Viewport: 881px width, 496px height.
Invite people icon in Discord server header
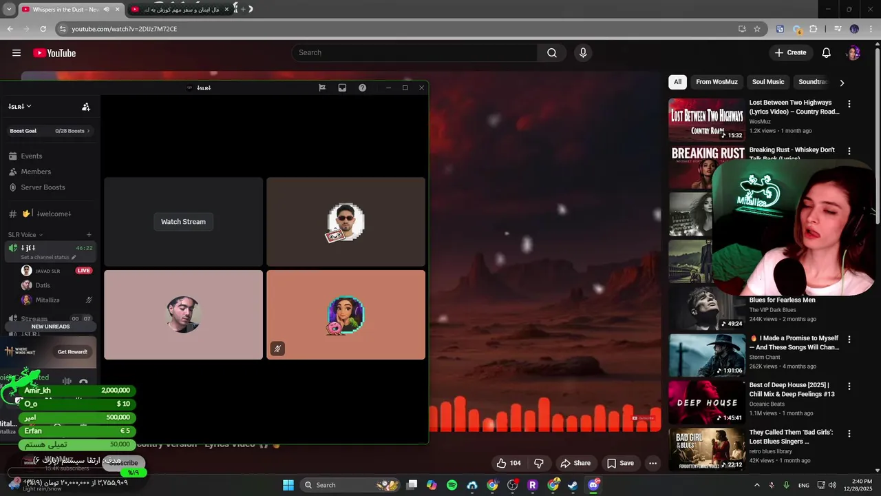86,107
